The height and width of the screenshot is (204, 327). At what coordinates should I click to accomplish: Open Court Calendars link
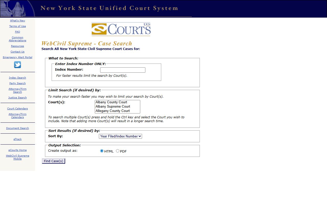click(18, 109)
